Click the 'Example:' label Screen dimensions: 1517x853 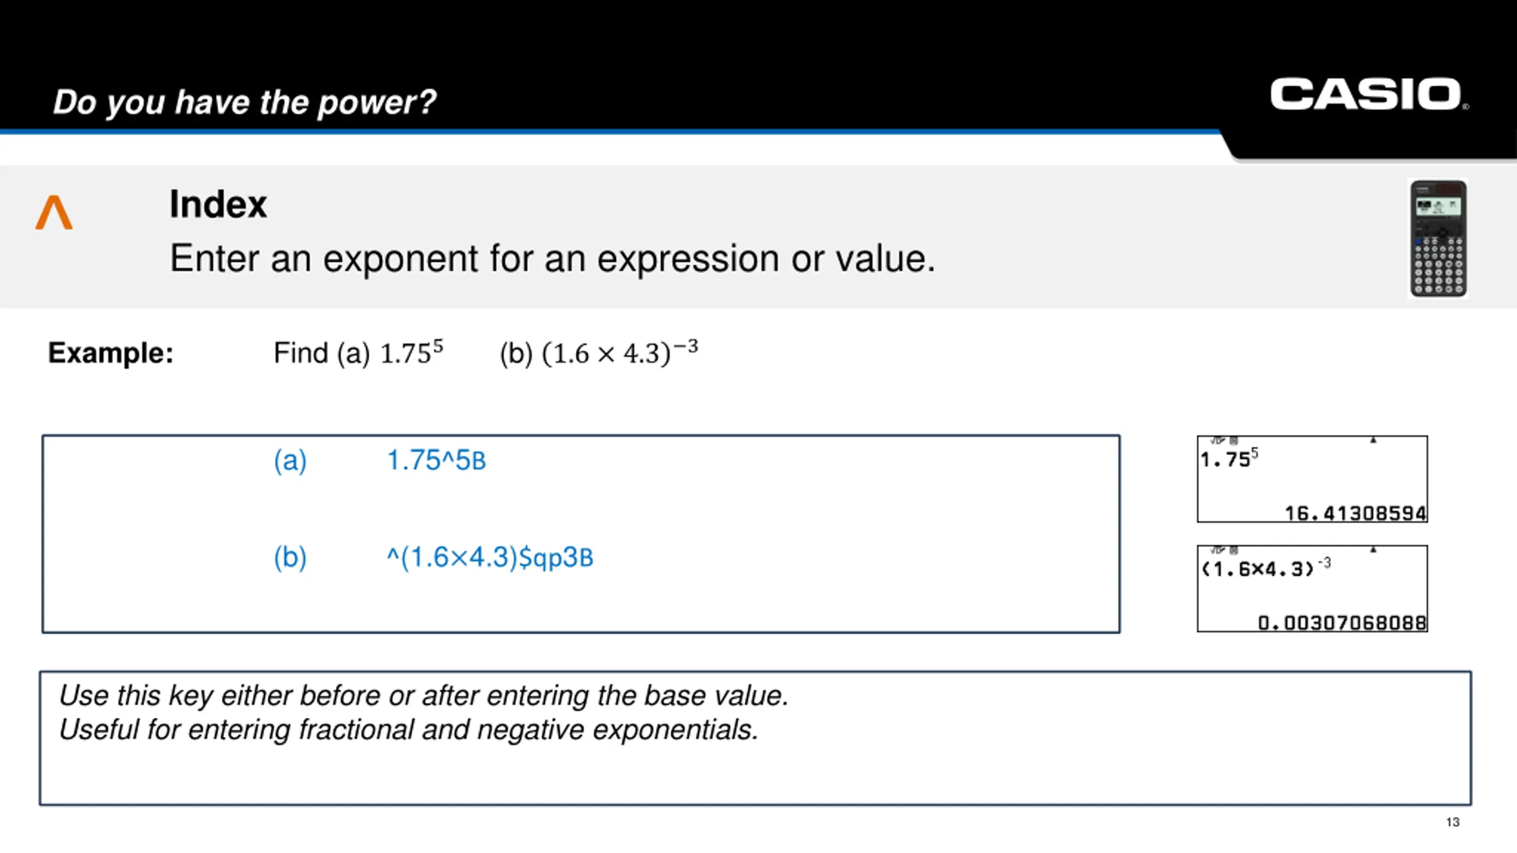coord(111,353)
